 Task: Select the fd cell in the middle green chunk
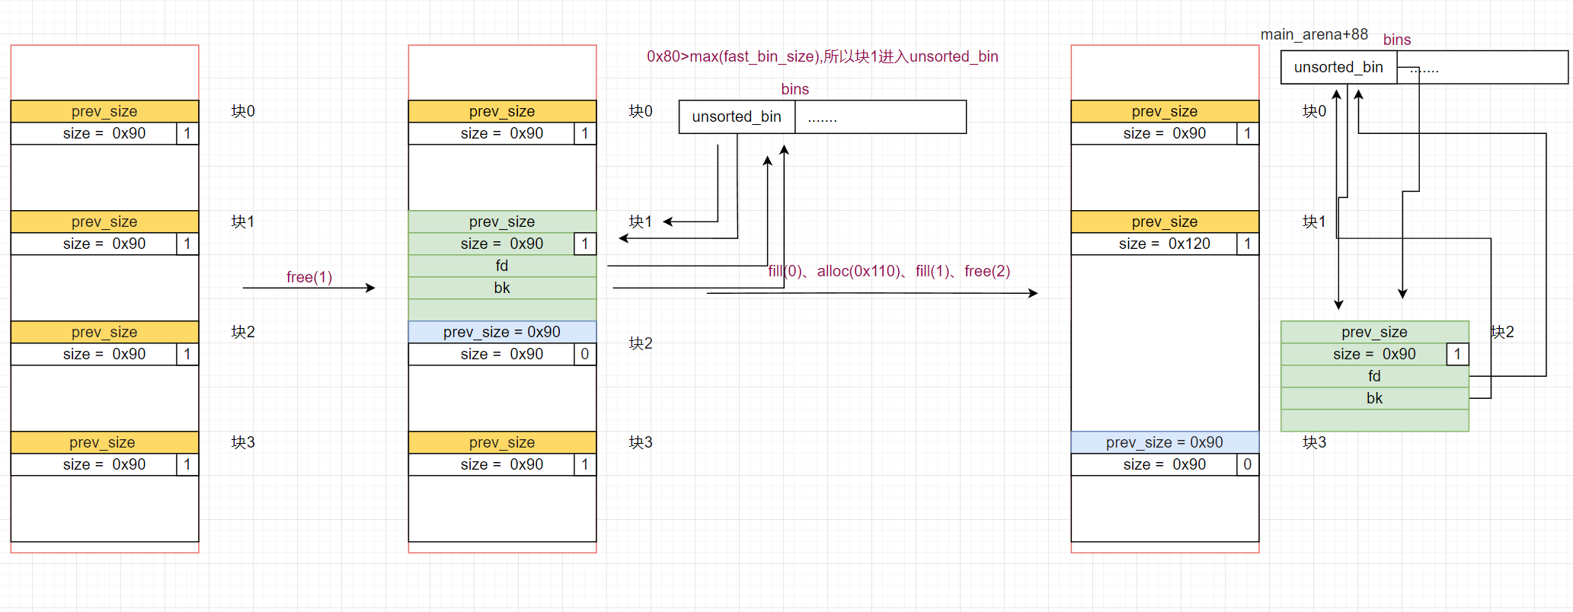(x=501, y=266)
